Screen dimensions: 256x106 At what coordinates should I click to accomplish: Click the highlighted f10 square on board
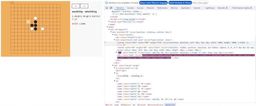(28, 22)
